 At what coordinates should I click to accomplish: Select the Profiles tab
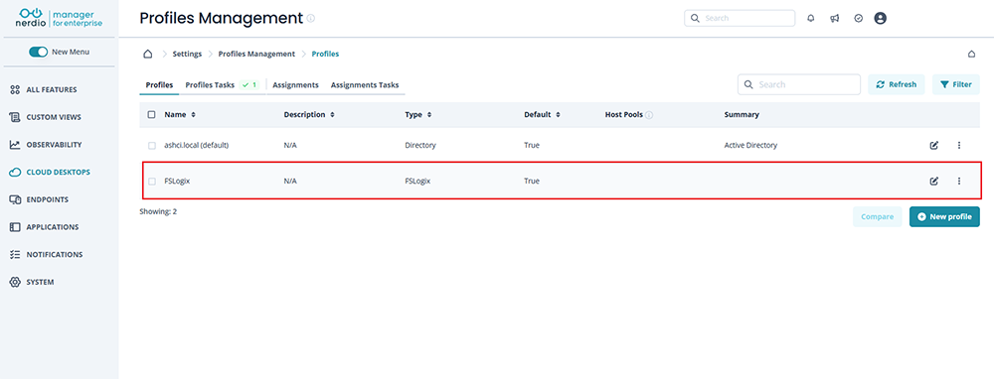pos(159,84)
